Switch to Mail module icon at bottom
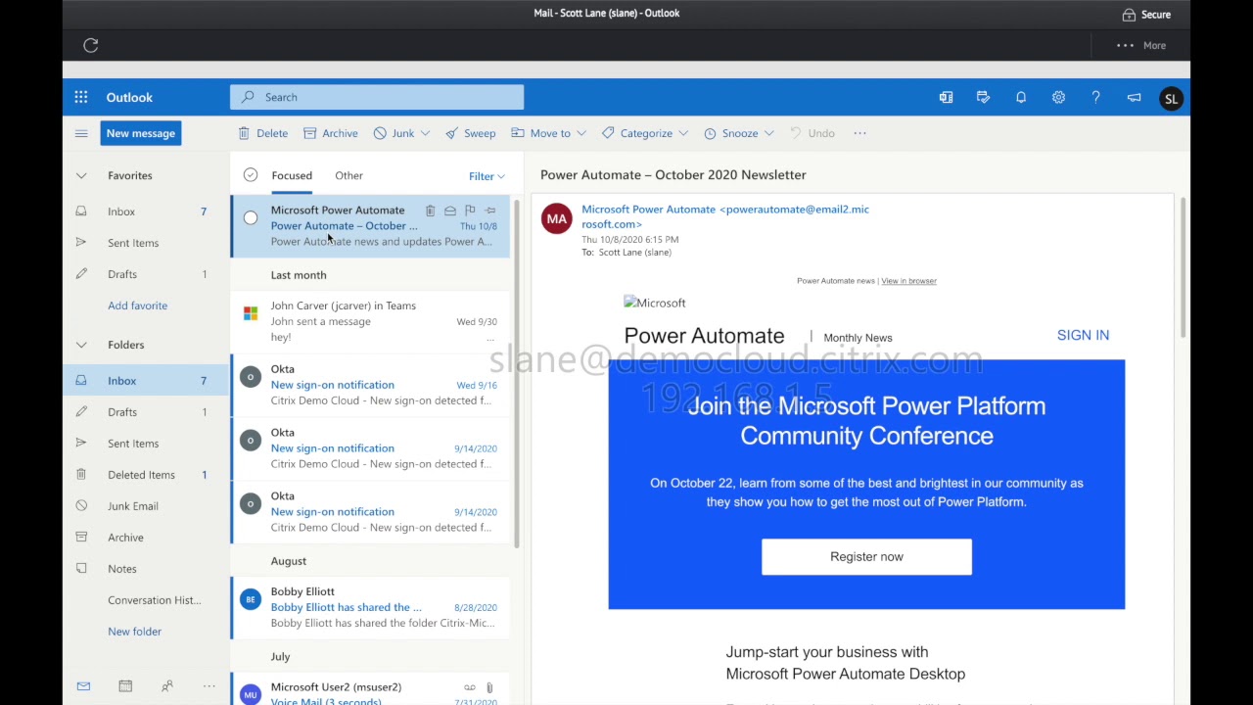This screenshot has width=1253, height=705. (x=83, y=686)
